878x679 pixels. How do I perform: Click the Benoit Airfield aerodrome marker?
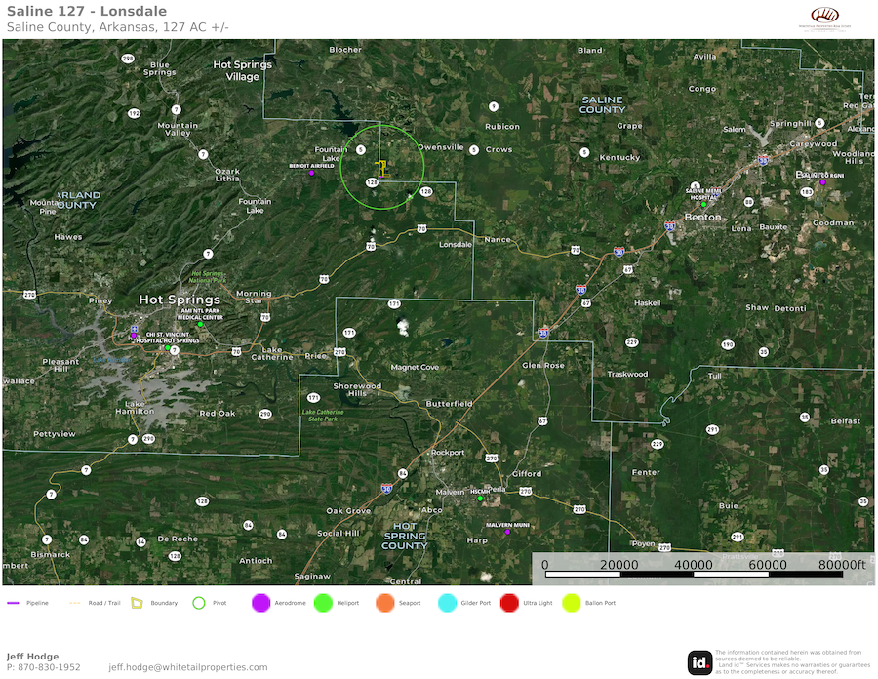[312, 173]
